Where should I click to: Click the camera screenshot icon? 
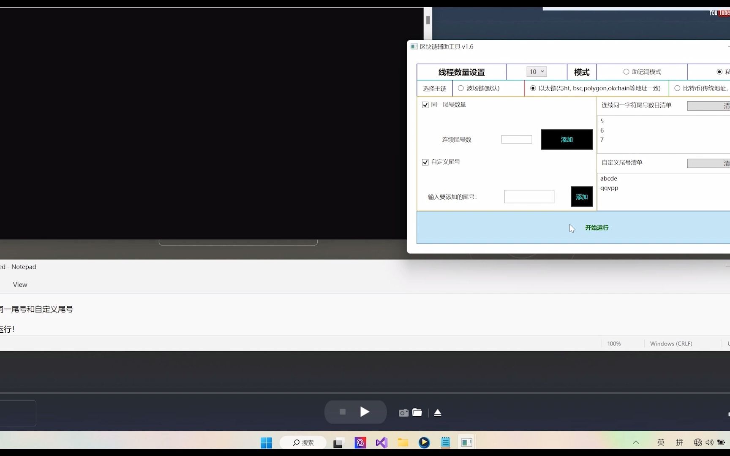click(x=403, y=413)
